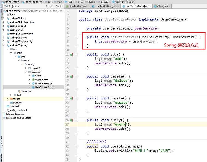The height and width of the screenshot is (162, 207).
Task: Click src in the breadcrumb bar
Action: pos(48,2)
